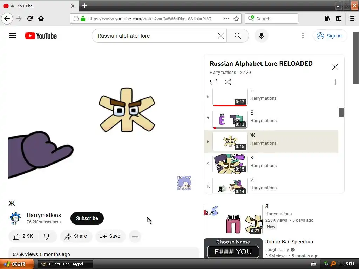This screenshot has width=359, height=269.
Task: Go back using the browser back arrow
Action: tap(7, 19)
